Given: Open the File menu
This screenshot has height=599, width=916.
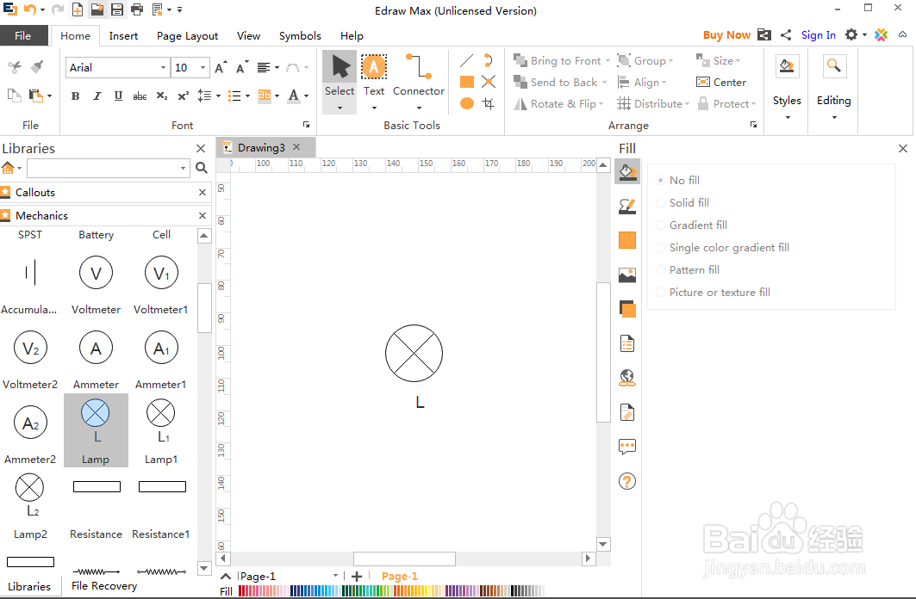Looking at the screenshot, I should (23, 35).
